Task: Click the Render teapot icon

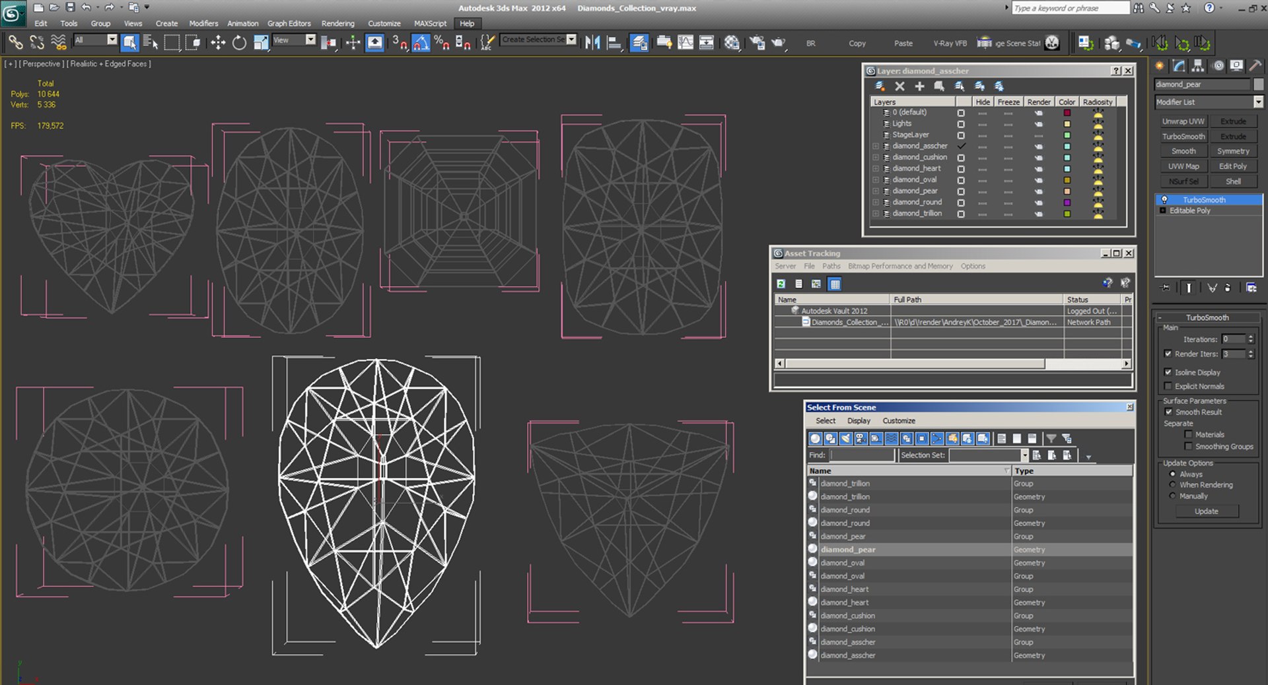Action: [x=779, y=43]
